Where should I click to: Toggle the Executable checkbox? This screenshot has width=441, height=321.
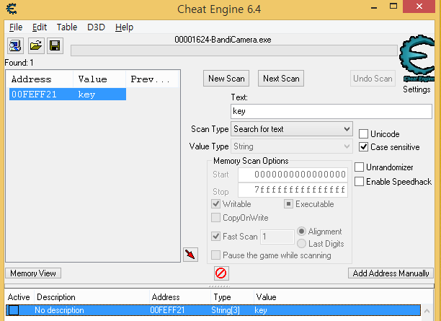point(288,204)
